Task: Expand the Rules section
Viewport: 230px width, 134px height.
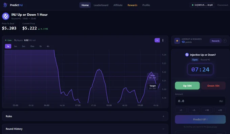Action: click(85, 116)
